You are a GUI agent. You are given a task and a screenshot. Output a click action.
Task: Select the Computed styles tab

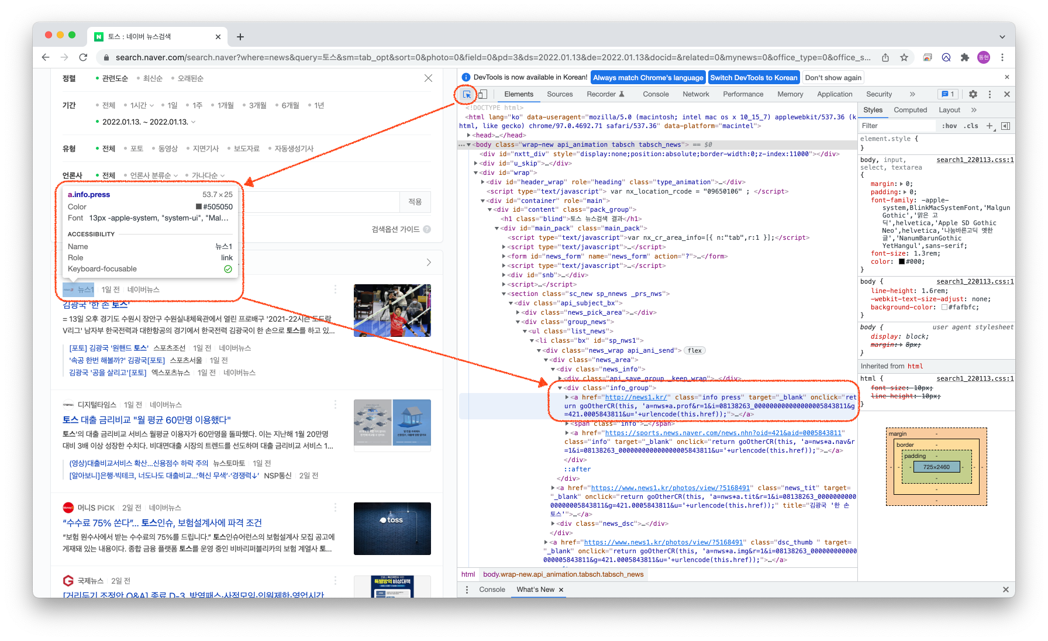click(911, 110)
